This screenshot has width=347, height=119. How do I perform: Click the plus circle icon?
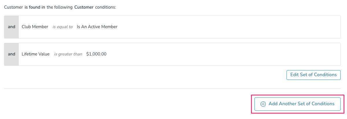click(x=263, y=104)
